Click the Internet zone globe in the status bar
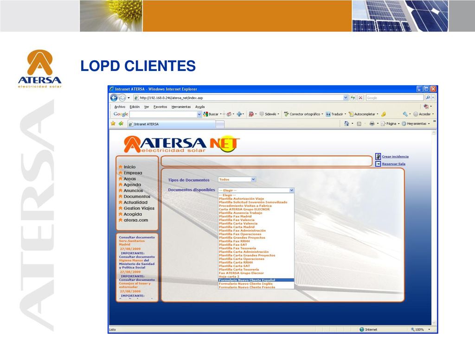Image resolution: width=475 pixels, height=356 pixels. [x=362, y=330]
